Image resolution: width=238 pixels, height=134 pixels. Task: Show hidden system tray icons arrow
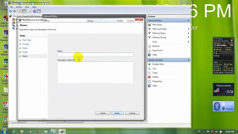pyautogui.click(x=204, y=132)
